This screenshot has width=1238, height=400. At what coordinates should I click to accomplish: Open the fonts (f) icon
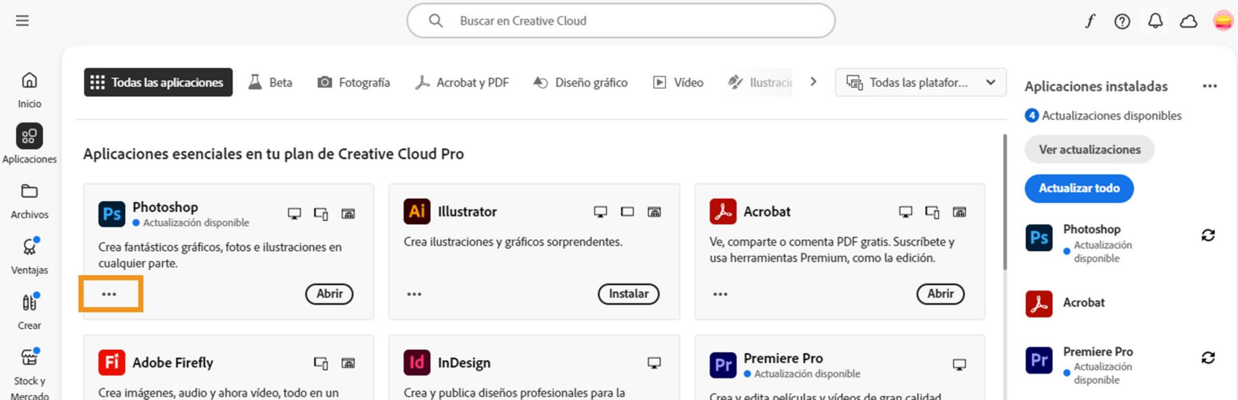tap(1090, 21)
